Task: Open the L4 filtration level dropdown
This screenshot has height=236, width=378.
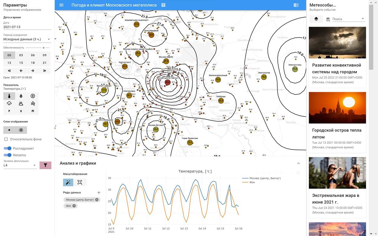Action: [19, 165]
